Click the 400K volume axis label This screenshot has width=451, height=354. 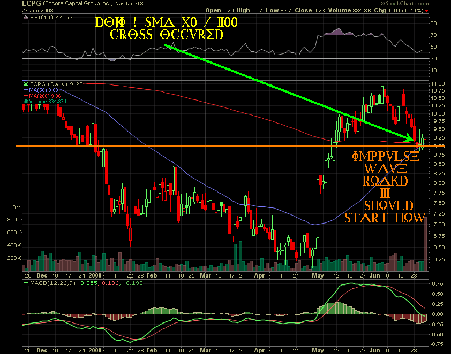[14, 245]
